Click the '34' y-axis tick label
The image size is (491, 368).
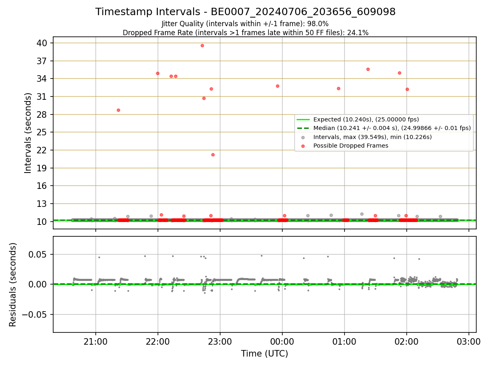(43, 79)
